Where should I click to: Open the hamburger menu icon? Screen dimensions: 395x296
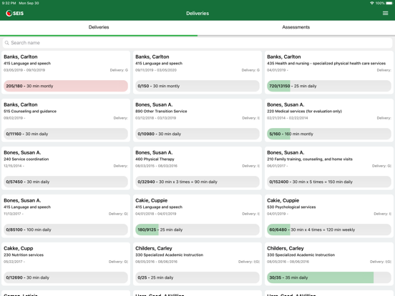(385, 13)
